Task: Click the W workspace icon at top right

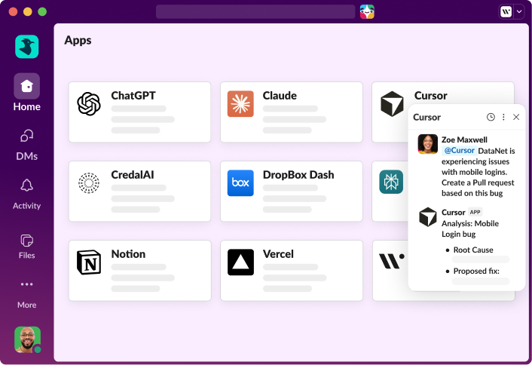Action: [x=506, y=11]
